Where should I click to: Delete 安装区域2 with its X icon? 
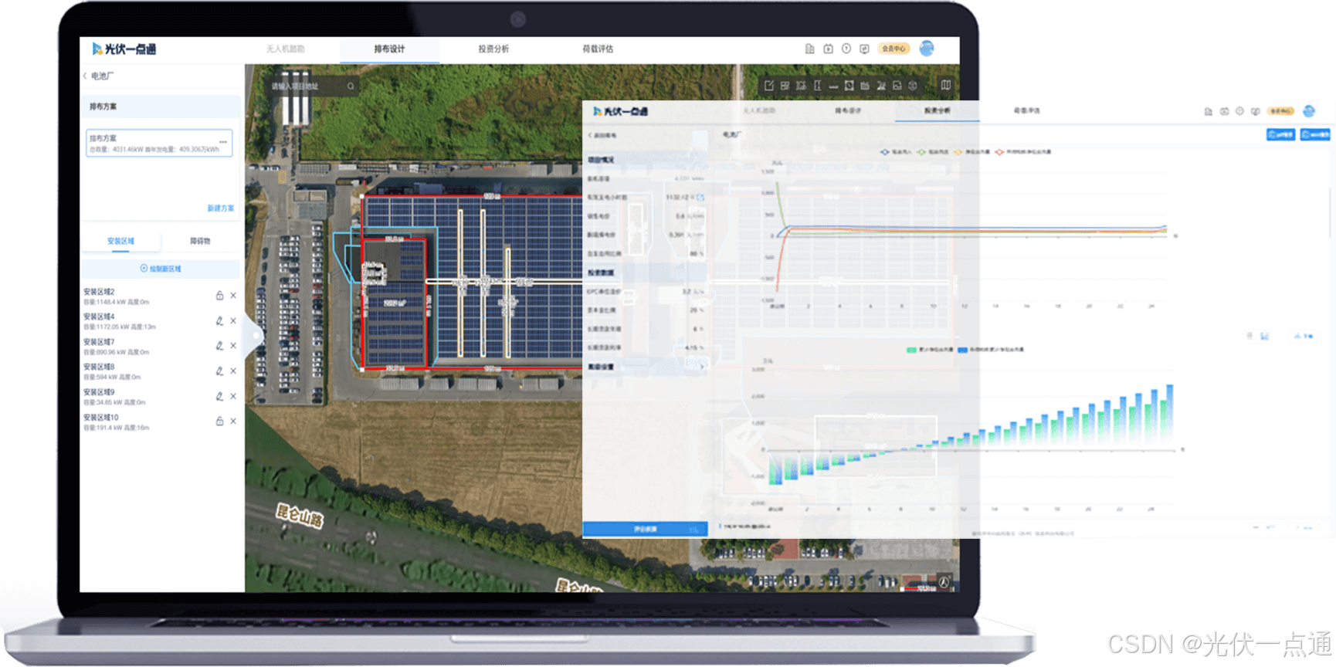233,296
